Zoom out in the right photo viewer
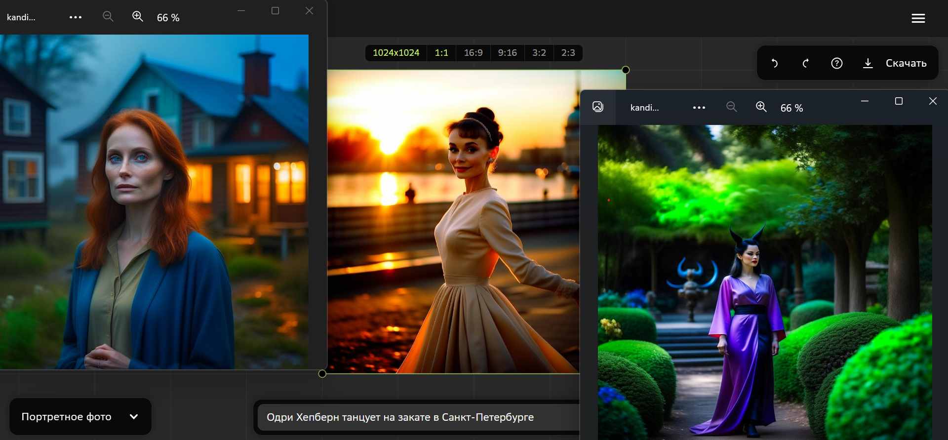948x440 pixels. pyautogui.click(x=731, y=107)
